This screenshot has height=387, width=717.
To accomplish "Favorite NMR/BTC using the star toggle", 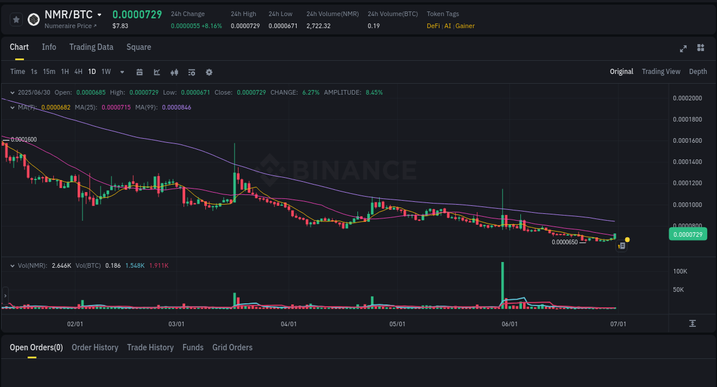I will pyautogui.click(x=15, y=19).
